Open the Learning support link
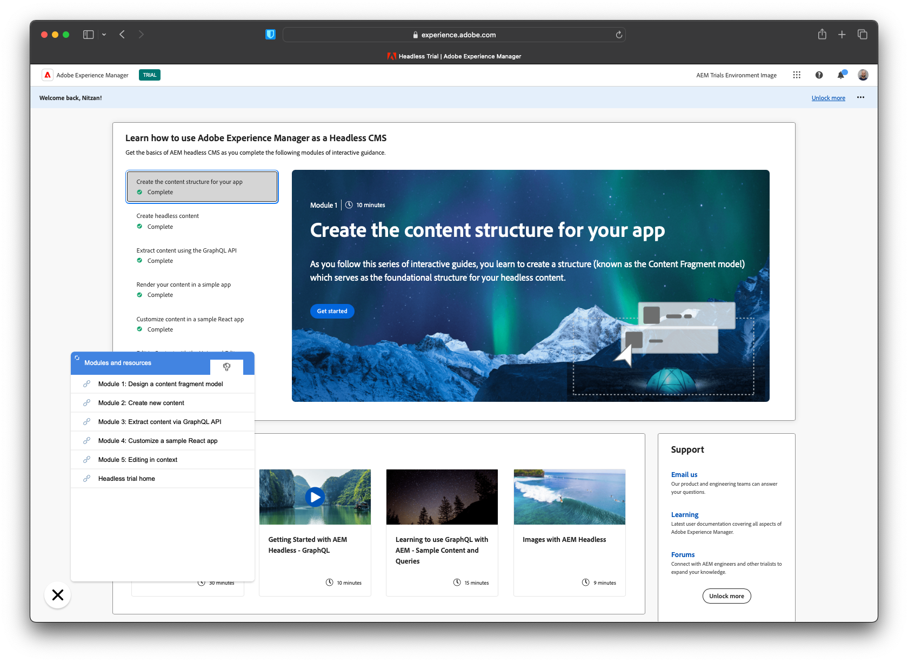Viewport: 908px width, 662px height. pos(685,514)
